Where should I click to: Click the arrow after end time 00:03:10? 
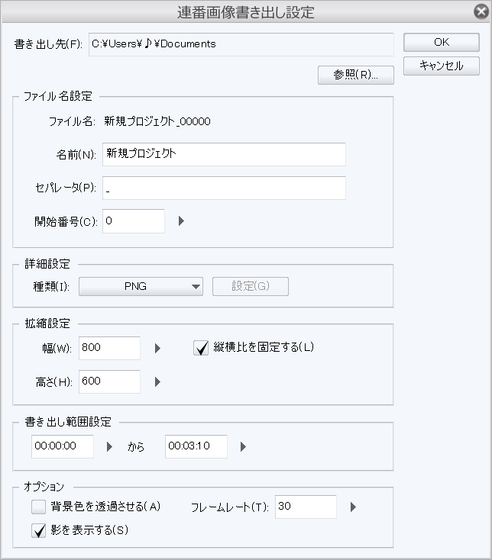(x=243, y=447)
